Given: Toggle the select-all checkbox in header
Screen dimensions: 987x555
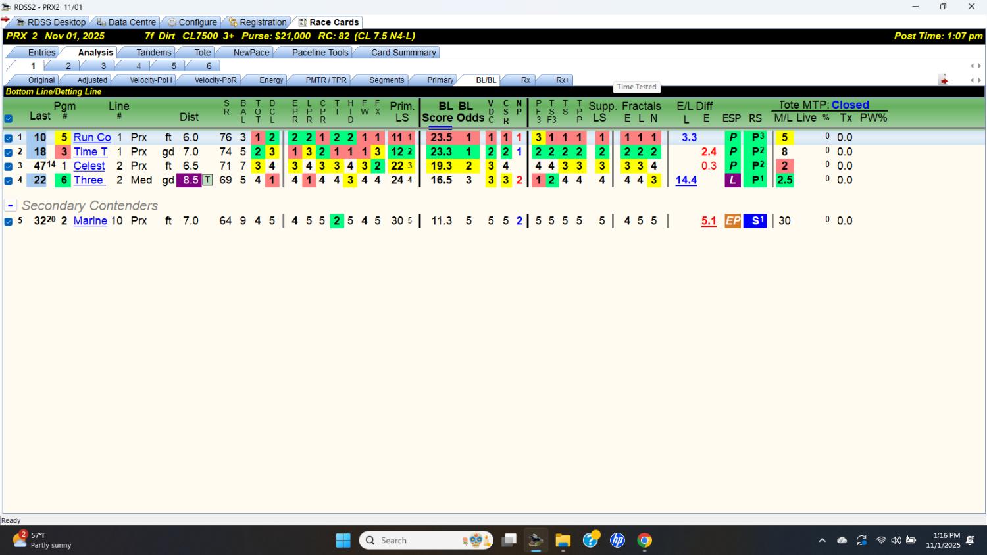Looking at the screenshot, I should coord(9,119).
